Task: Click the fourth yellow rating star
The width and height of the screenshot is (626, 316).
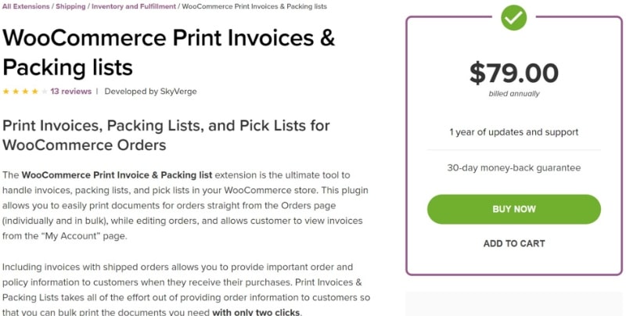Action: coord(34,92)
